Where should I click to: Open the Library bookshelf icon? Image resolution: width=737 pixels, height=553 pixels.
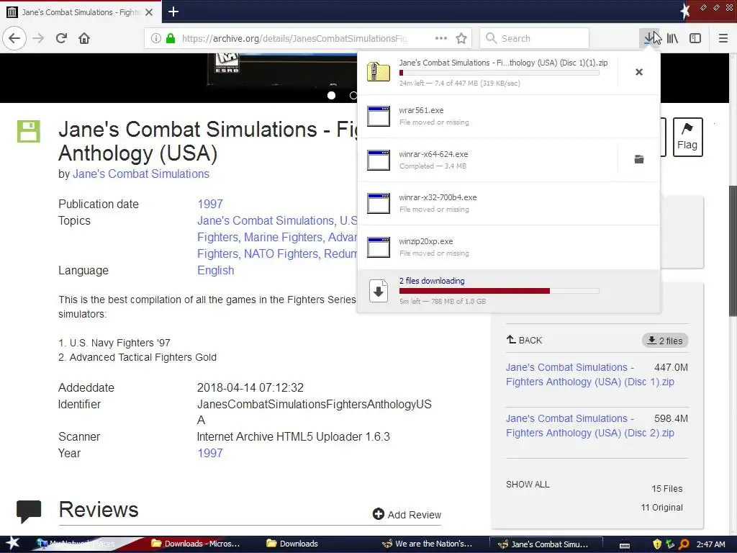point(672,38)
